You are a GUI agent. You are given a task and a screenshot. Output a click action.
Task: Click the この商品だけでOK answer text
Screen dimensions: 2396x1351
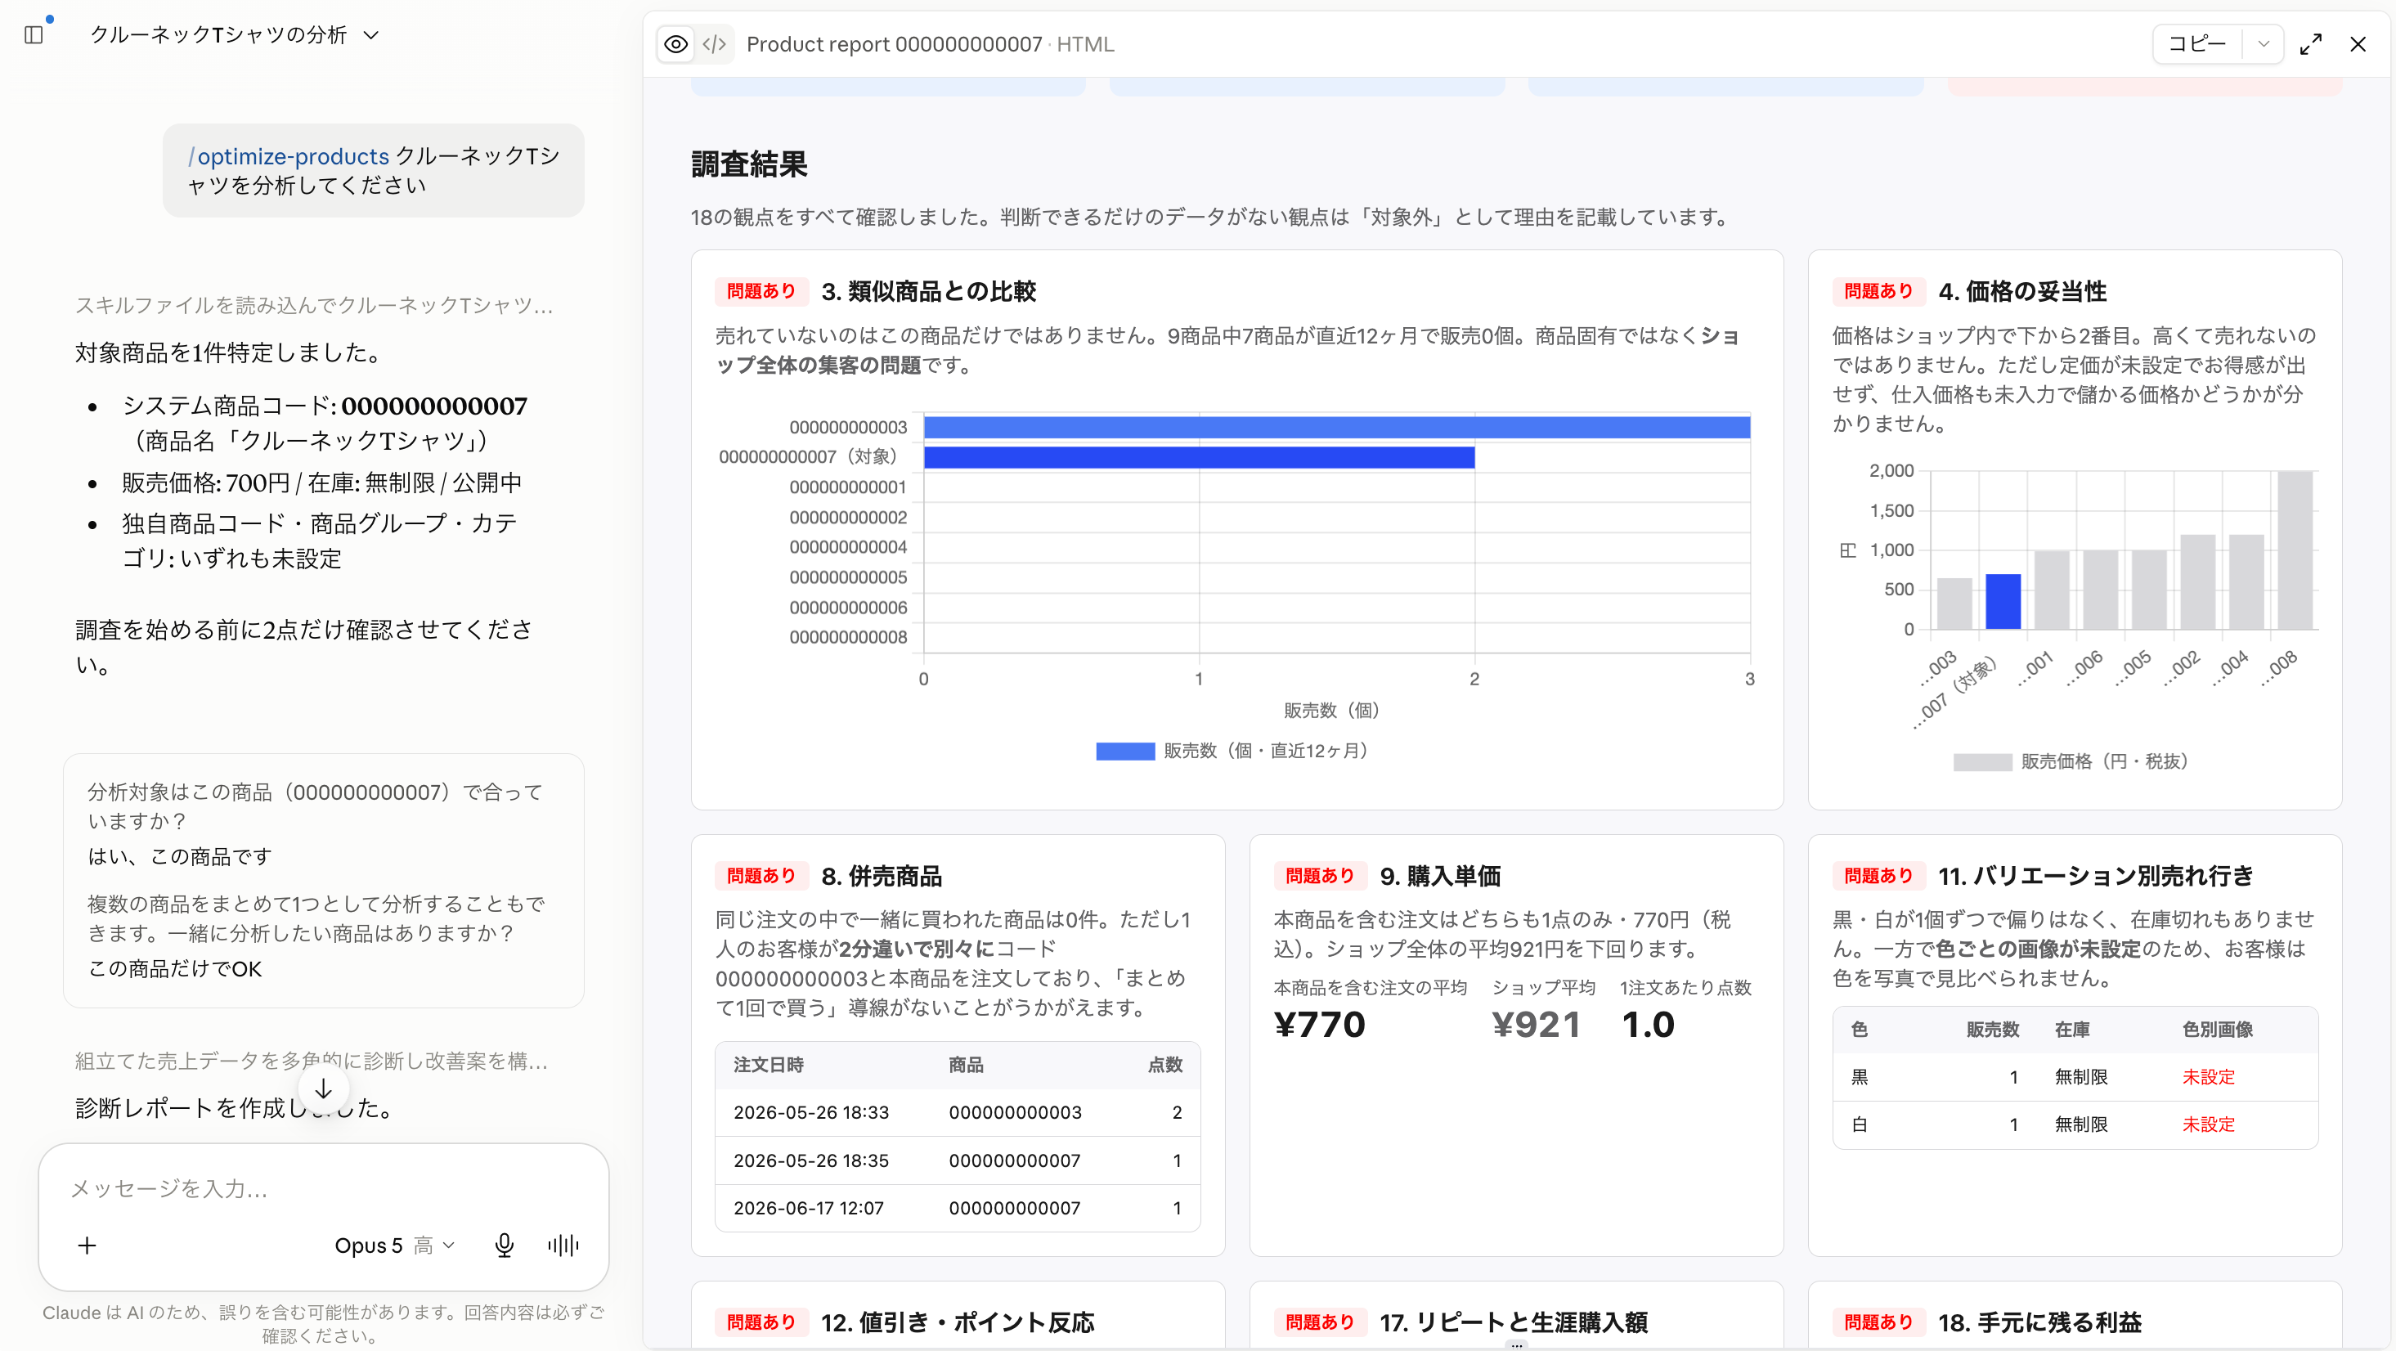point(175,968)
